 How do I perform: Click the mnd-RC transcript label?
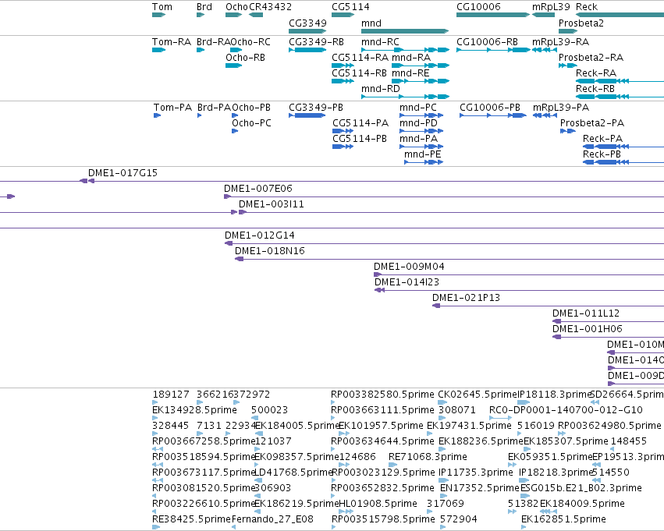pyautogui.click(x=380, y=42)
